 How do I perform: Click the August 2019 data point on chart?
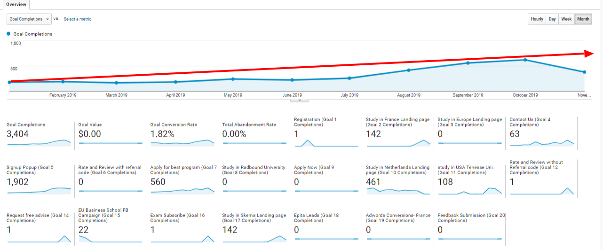pos(409,70)
